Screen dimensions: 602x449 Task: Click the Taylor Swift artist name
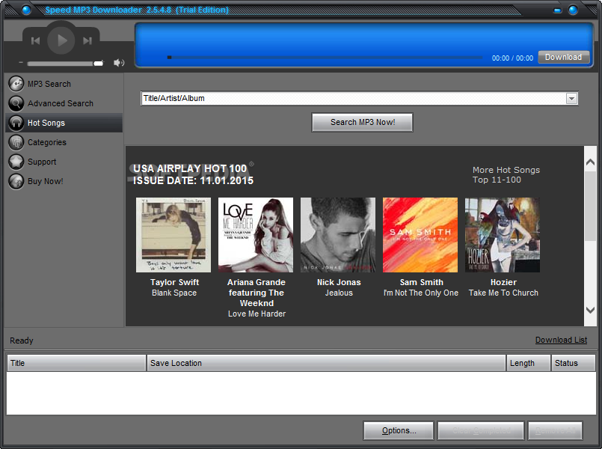175,282
